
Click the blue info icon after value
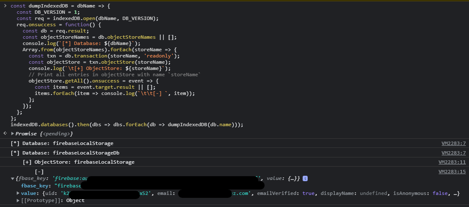(x=305, y=179)
